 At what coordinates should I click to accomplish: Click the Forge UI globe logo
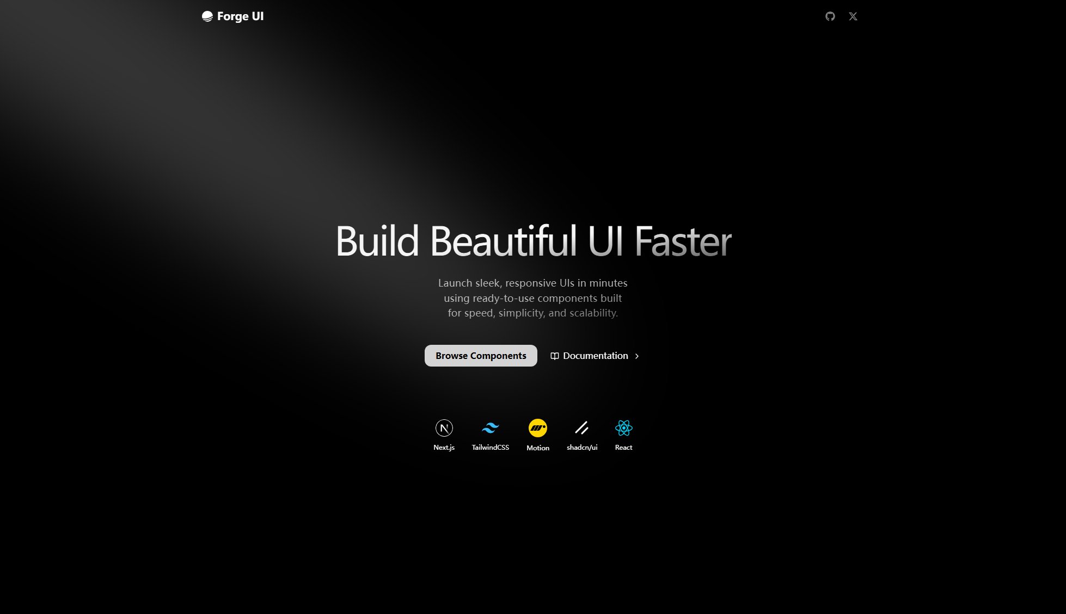[206, 16]
